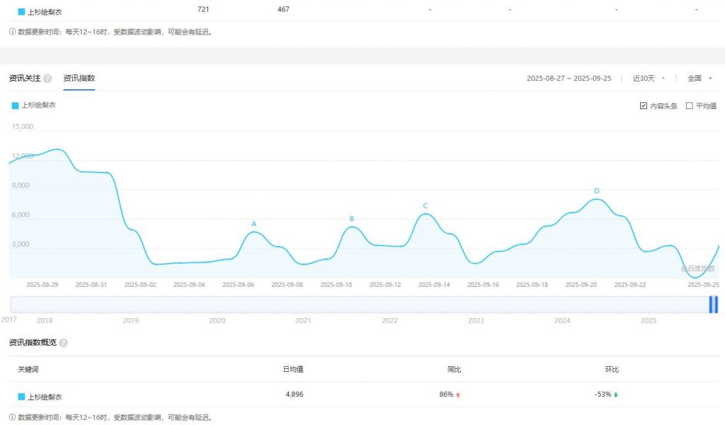Click blue keyword icon in 资讯指数概览 row
The width and height of the screenshot is (725, 425).
[21, 396]
